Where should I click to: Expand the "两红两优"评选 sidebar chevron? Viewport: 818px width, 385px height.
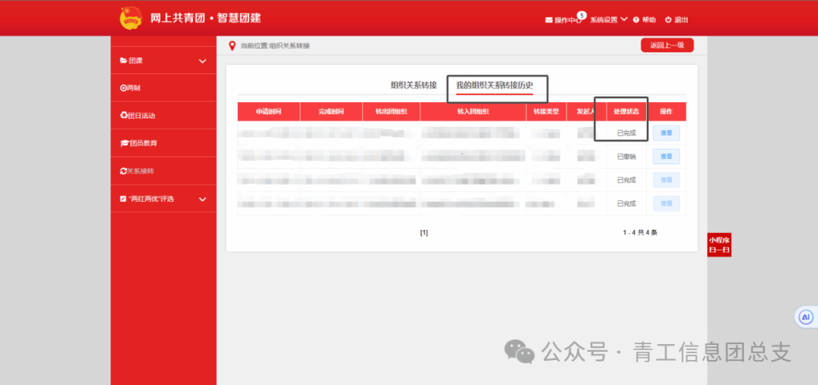pyautogui.click(x=202, y=199)
